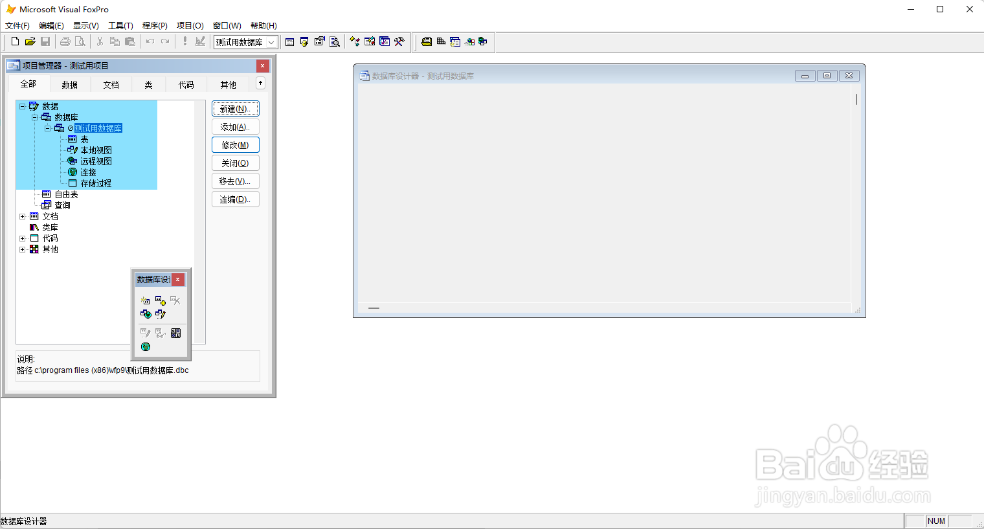The width and height of the screenshot is (984, 529).
Task: Collapse the 测试用数据库 tree node
Action: (47, 128)
